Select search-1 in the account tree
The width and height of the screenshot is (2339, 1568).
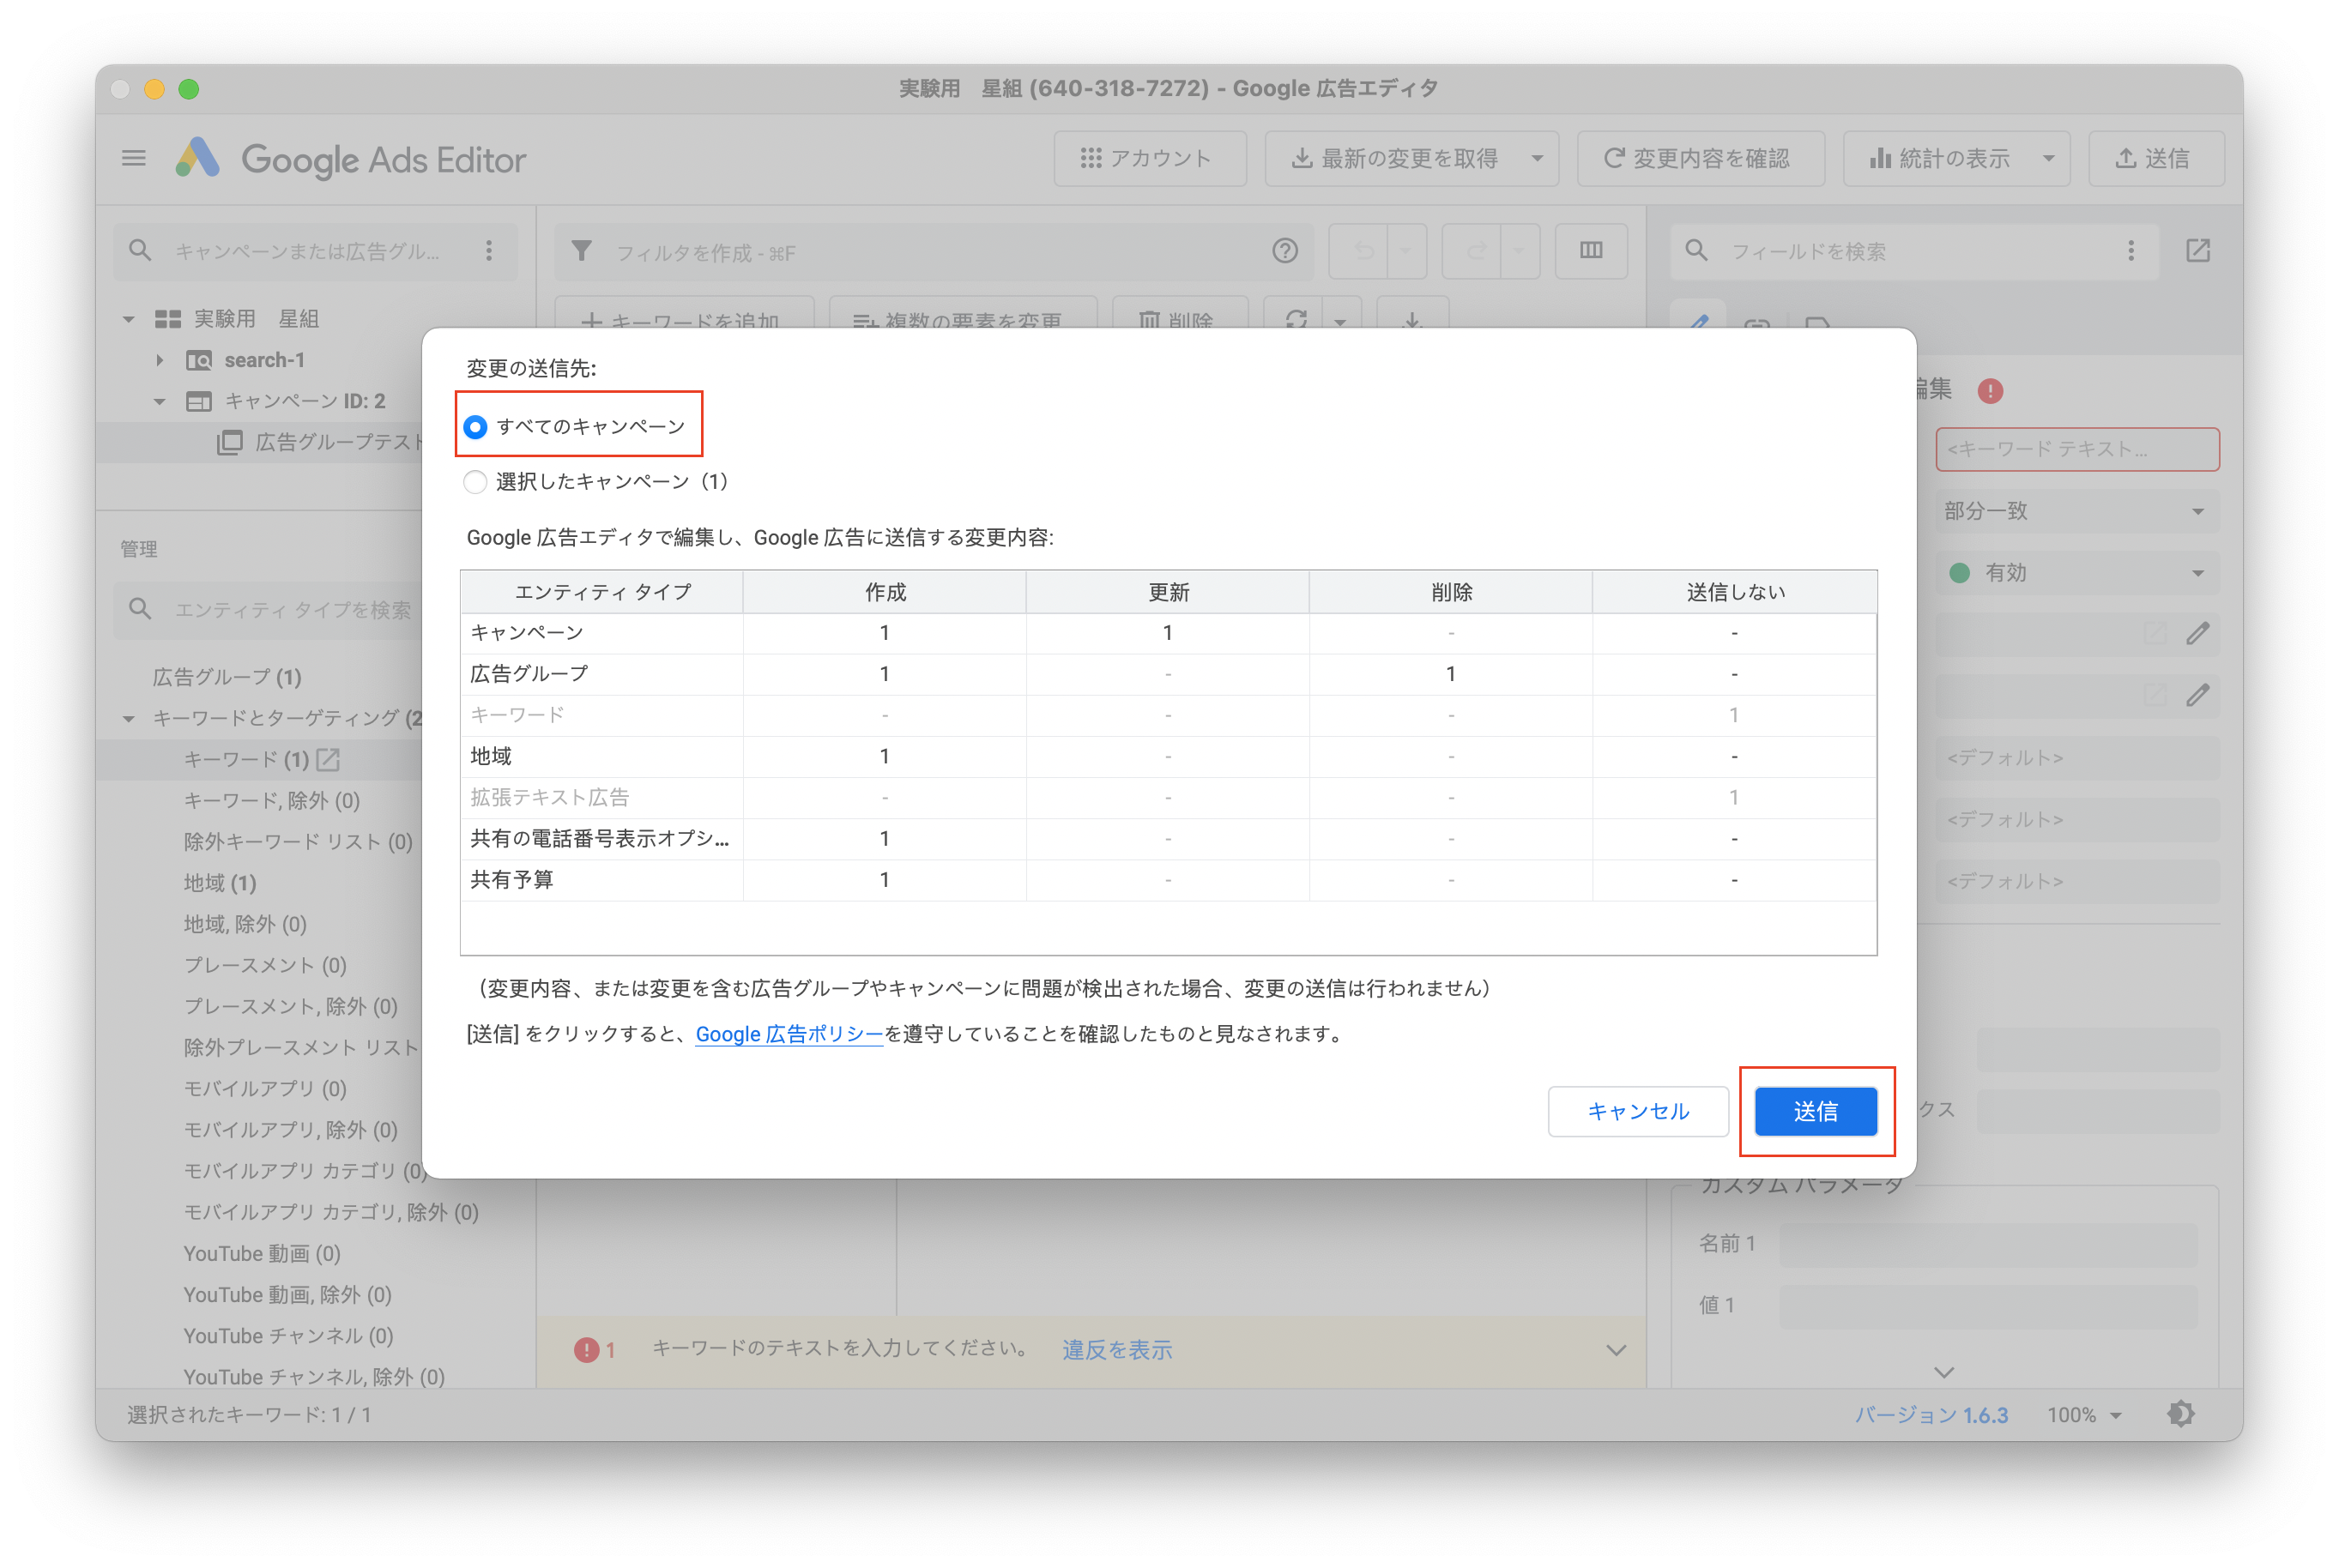tap(264, 360)
